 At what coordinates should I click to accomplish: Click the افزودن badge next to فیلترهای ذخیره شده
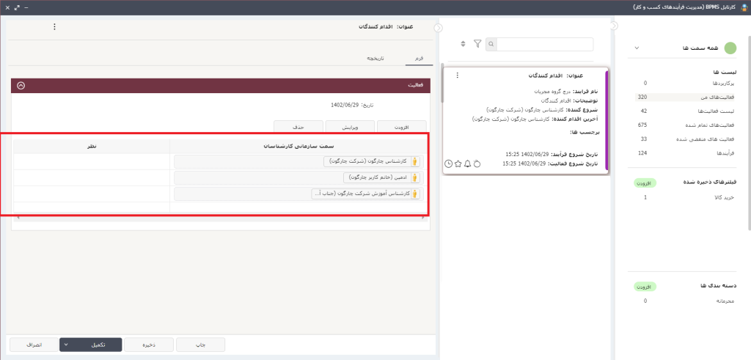[643, 182]
